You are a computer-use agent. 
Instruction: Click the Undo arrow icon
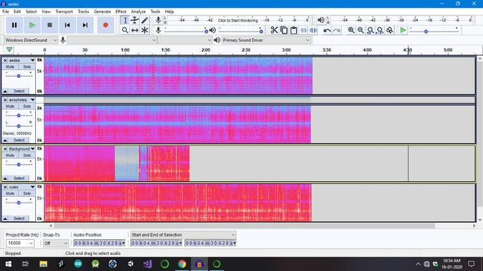(326, 30)
